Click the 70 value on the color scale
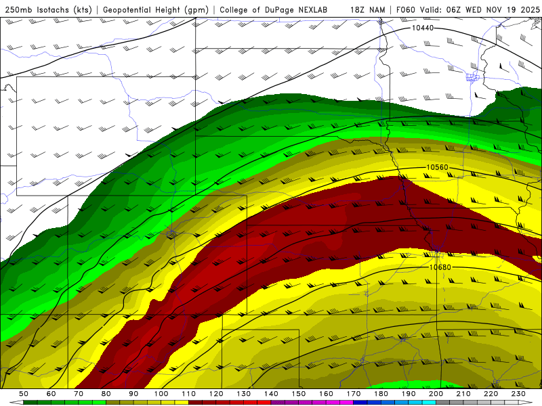The image size is (542, 406). 79,394
